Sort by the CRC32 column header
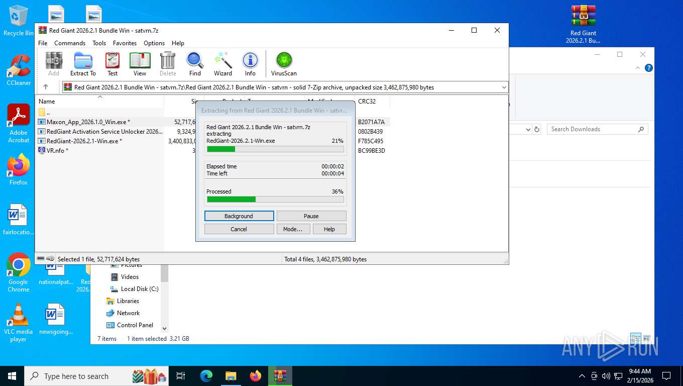This screenshot has height=386, width=683. (x=372, y=102)
